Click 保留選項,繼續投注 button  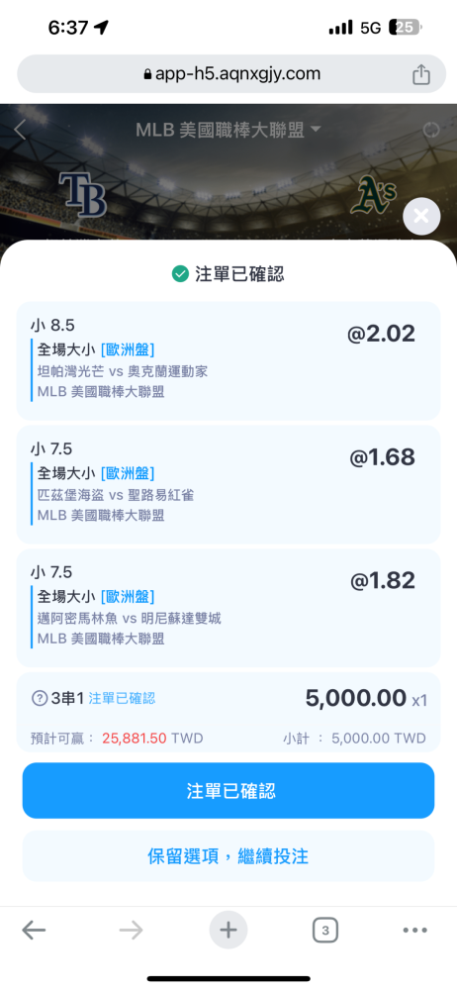pyautogui.click(x=228, y=856)
